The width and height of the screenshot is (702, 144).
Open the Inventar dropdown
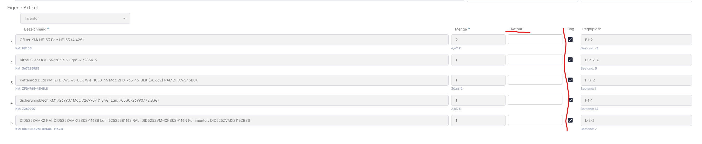[x=75, y=18]
